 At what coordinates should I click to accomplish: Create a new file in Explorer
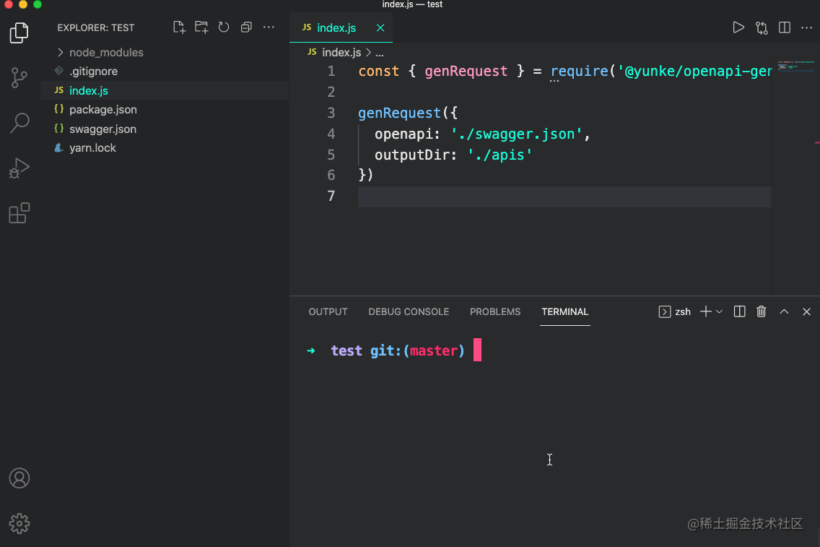[179, 27]
